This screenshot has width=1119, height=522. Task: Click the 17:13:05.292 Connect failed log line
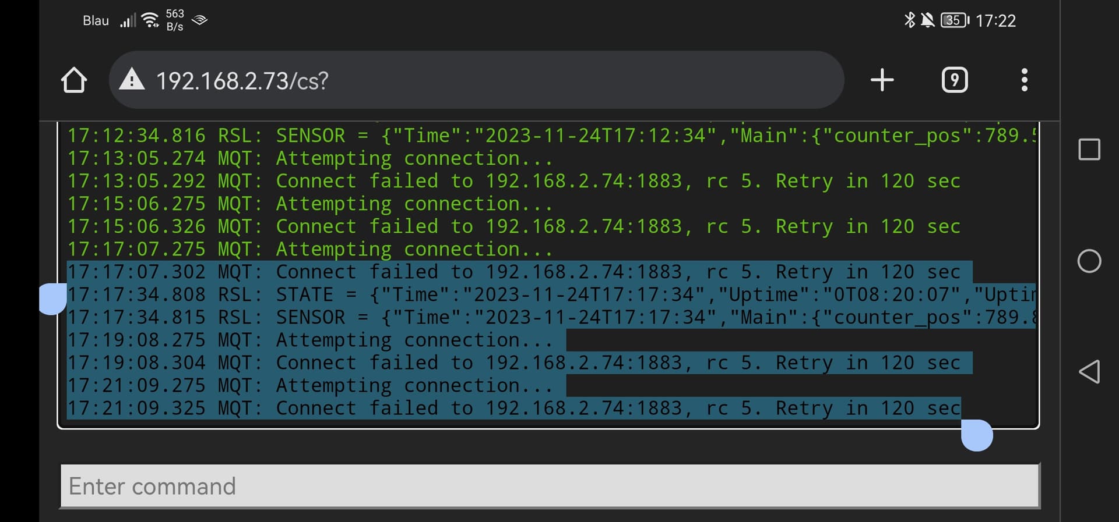(x=513, y=181)
